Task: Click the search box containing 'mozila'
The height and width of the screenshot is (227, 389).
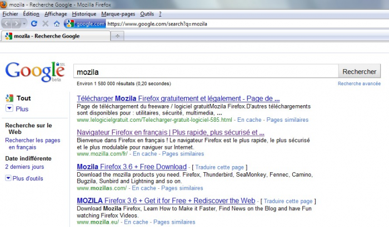Action: click(206, 72)
